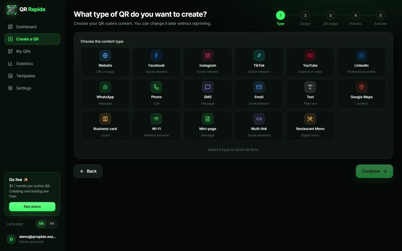Pick the Instagram camera icon
Screen dimensions: 402x251
pyautogui.click(x=208, y=55)
